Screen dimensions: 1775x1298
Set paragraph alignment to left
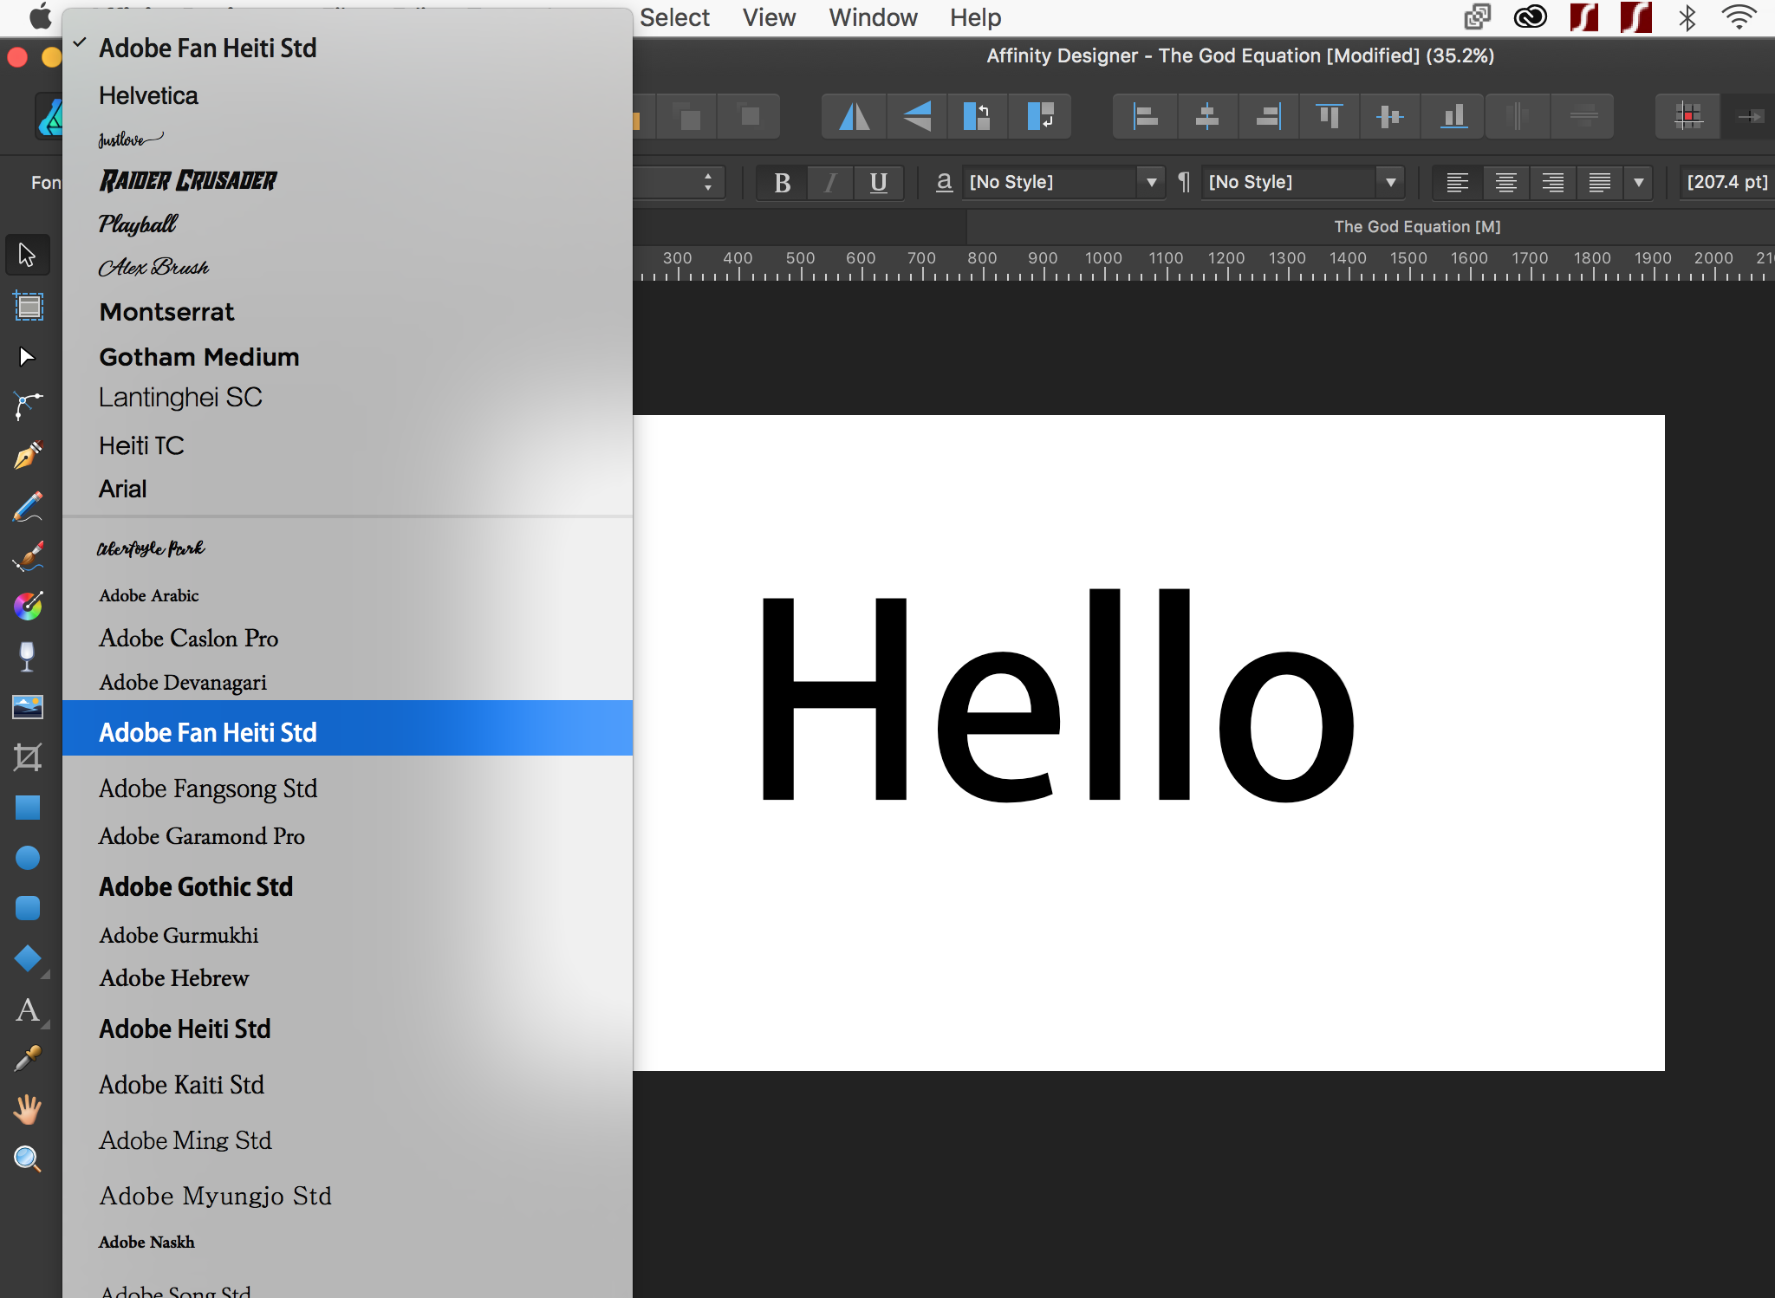1457,183
